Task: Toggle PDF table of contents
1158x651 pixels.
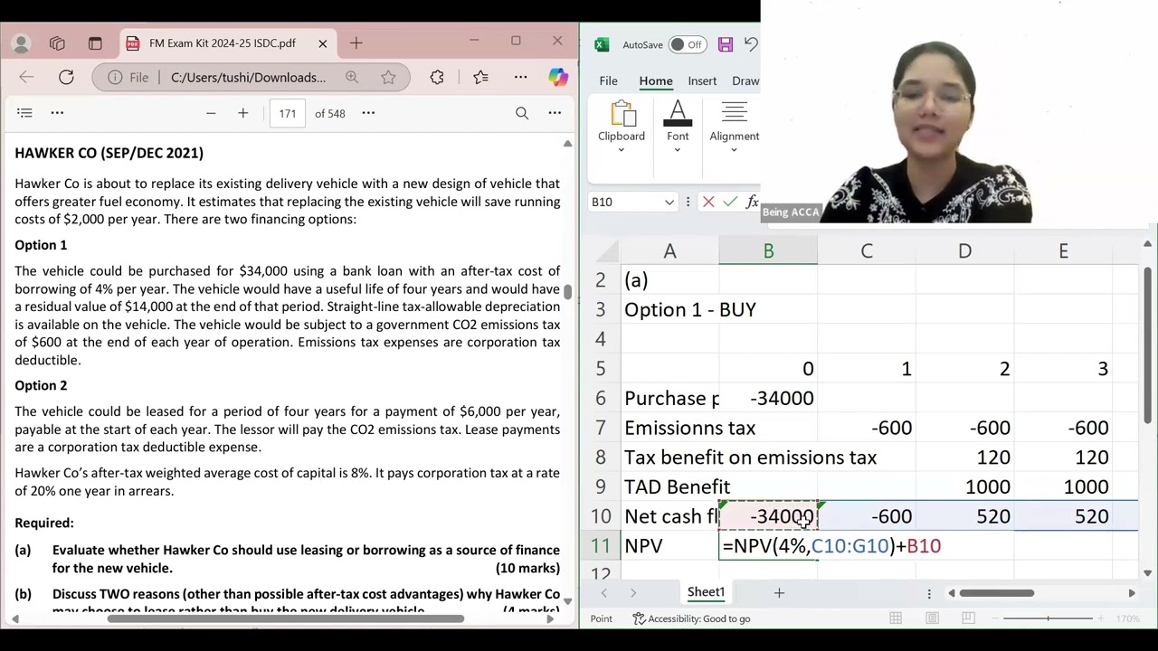Action: [24, 113]
